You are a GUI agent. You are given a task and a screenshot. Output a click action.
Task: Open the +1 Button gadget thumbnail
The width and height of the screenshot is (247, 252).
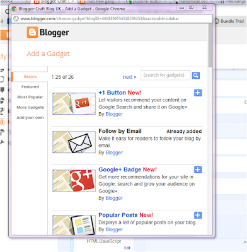click(74, 103)
